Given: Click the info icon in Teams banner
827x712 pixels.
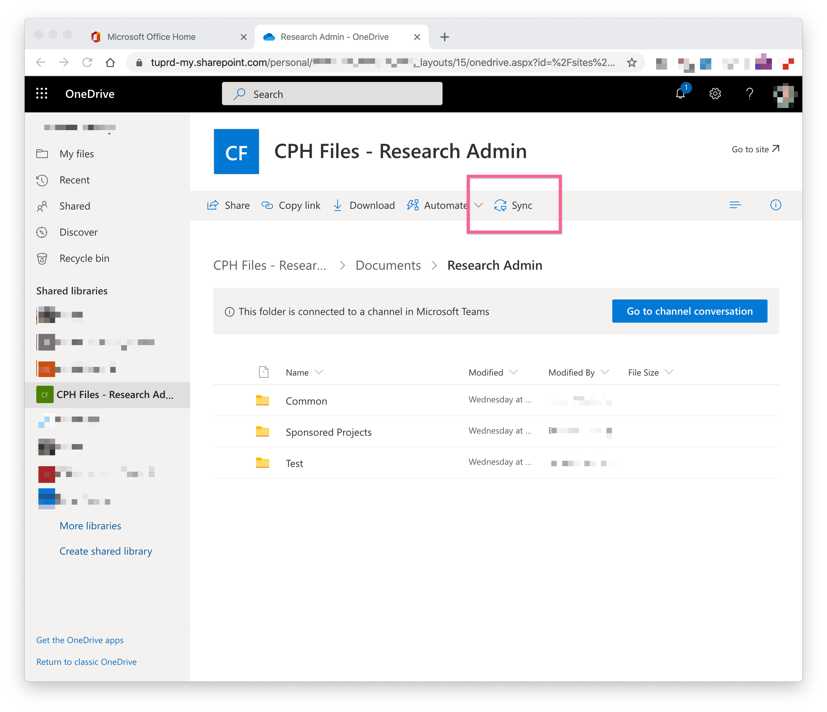Looking at the screenshot, I should pyautogui.click(x=230, y=312).
